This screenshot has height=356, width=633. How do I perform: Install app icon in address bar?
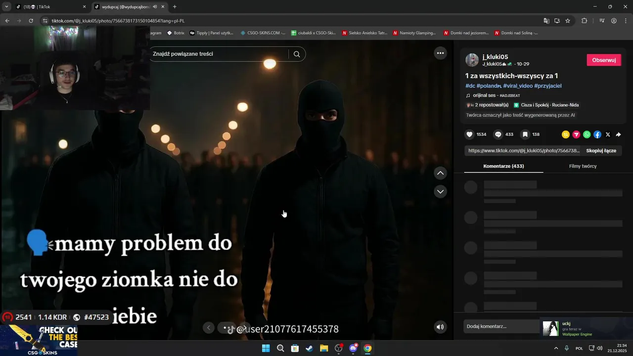(557, 21)
